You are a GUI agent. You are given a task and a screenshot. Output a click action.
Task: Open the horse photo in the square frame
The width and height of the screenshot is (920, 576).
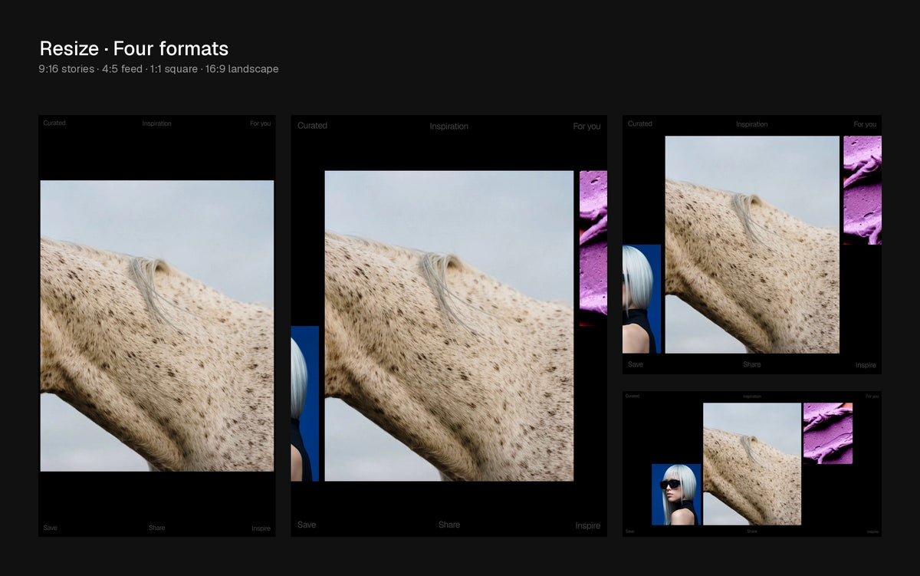click(752, 245)
